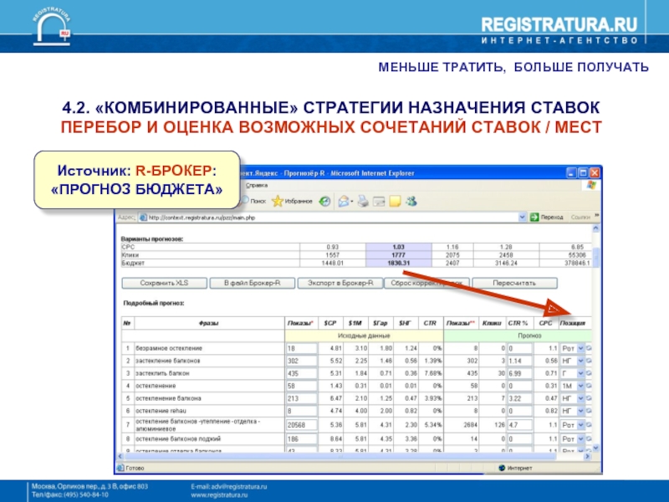The width and height of the screenshot is (669, 502).
Task: Click the Показы field with value 302
Action: pos(302,361)
